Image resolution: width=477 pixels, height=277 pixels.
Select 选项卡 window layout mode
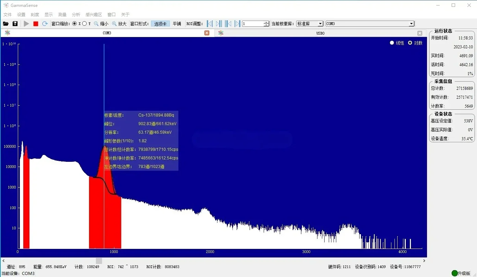(160, 24)
